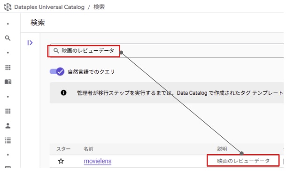Image resolution: width=286 pixels, height=171 pixels.
Task: Open the Search icon in the left sidebar
Action: pyautogui.click(x=8, y=38)
